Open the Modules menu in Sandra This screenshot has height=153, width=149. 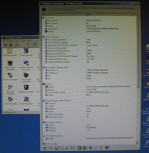point(10,41)
